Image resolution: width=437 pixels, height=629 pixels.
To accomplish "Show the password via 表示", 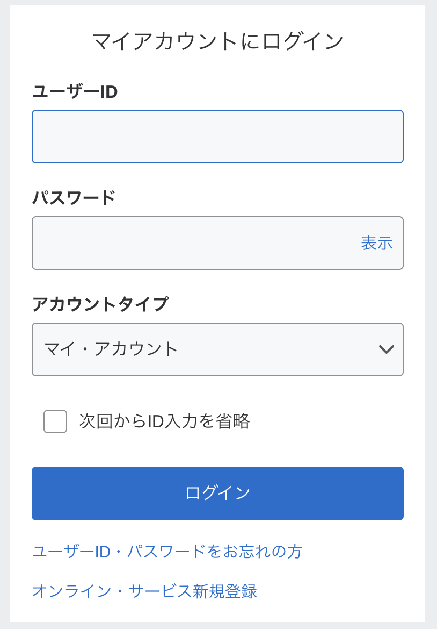I will [x=376, y=243].
